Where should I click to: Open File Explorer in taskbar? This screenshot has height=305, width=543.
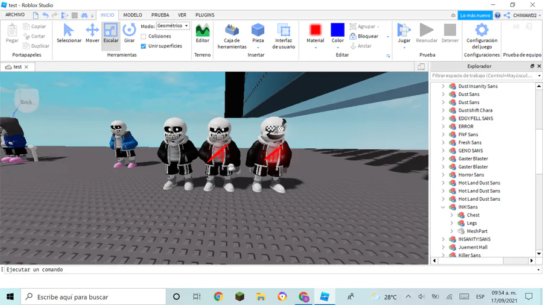[261, 297]
